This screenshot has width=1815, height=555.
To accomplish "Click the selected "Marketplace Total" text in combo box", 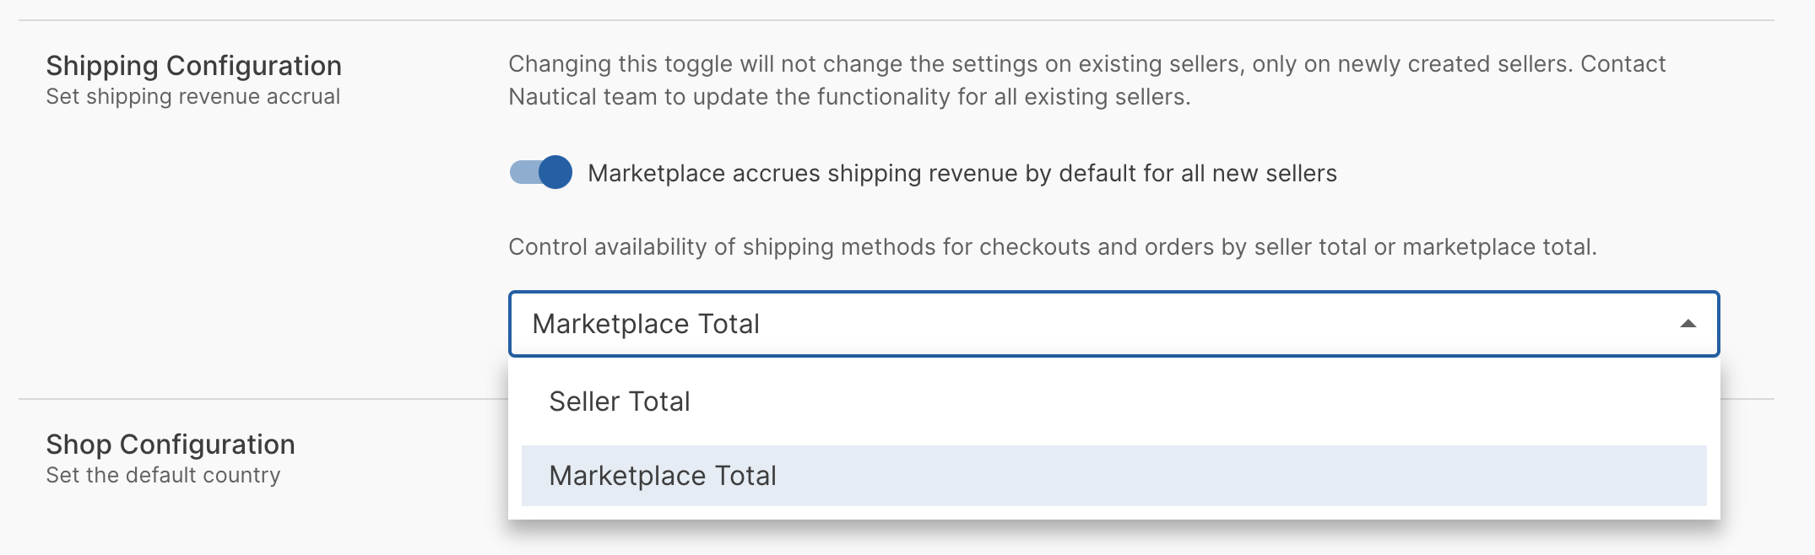I will [646, 324].
